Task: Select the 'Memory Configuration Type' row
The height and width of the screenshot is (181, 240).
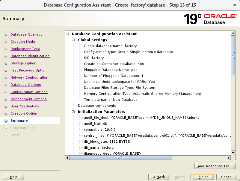Action: [143, 94]
